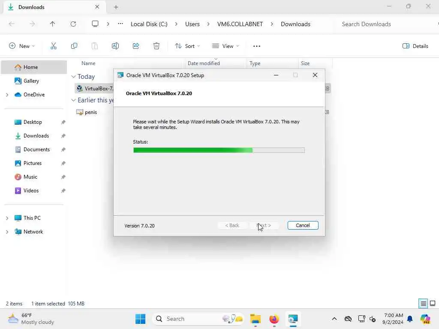This screenshot has width=439, height=329.
Task: Sort by the Size column header
Action: (x=305, y=63)
